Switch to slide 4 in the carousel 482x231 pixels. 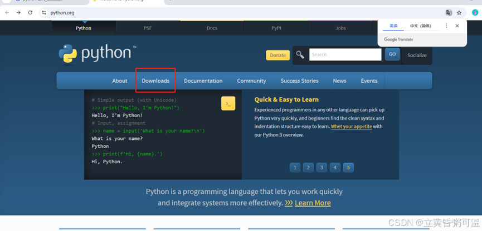coord(335,168)
